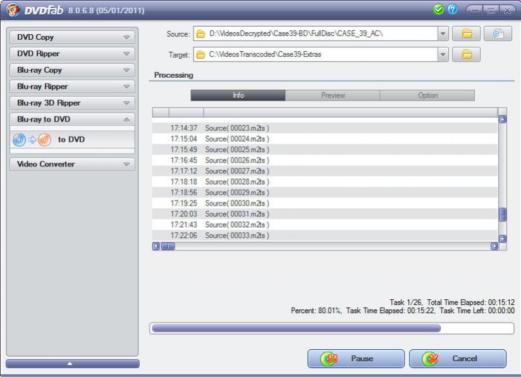Pause the current processing task
This screenshot has width=521, height=377.
356,359
